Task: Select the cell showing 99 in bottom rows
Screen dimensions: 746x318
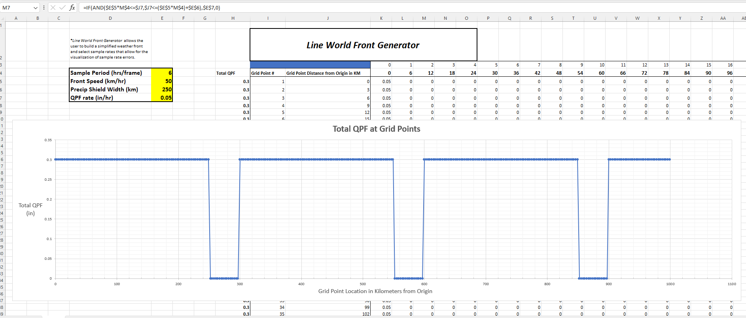Action: [328, 307]
